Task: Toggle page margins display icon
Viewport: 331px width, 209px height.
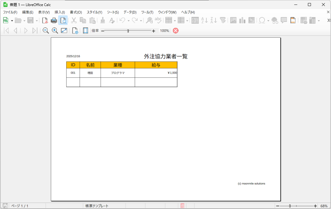Action: coord(85,31)
